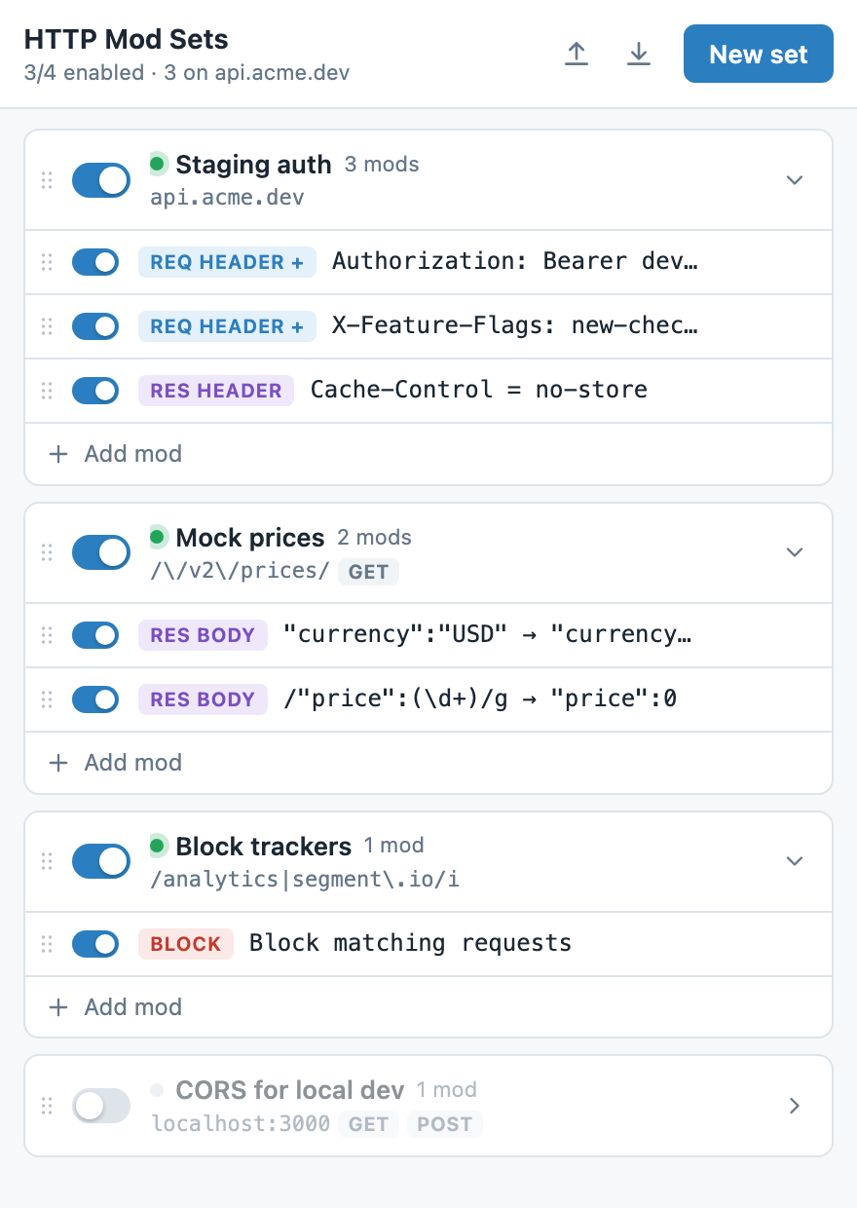
Task: Click the drag handle beside the "price" regex mod
Action: point(47,699)
